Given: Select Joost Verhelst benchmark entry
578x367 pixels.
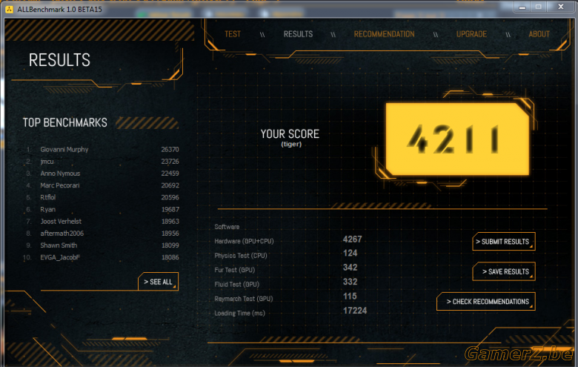Looking at the screenshot, I should pyautogui.click(x=61, y=221).
